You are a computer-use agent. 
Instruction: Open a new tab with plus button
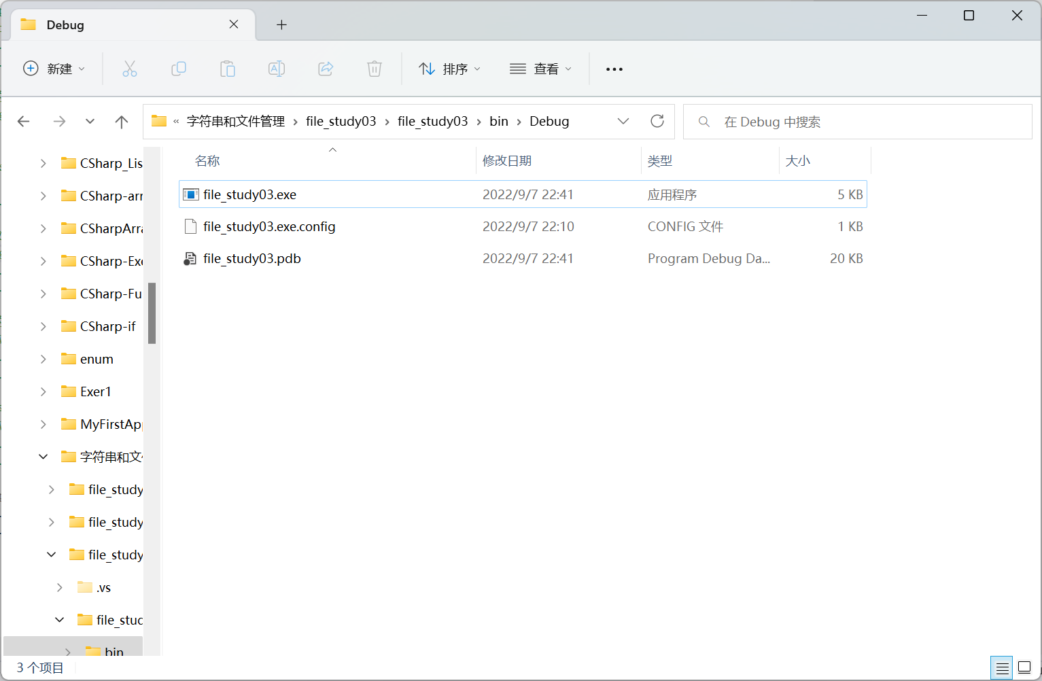pyautogui.click(x=281, y=25)
